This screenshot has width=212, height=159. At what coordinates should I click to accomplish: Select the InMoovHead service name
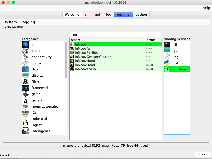(85, 65)
